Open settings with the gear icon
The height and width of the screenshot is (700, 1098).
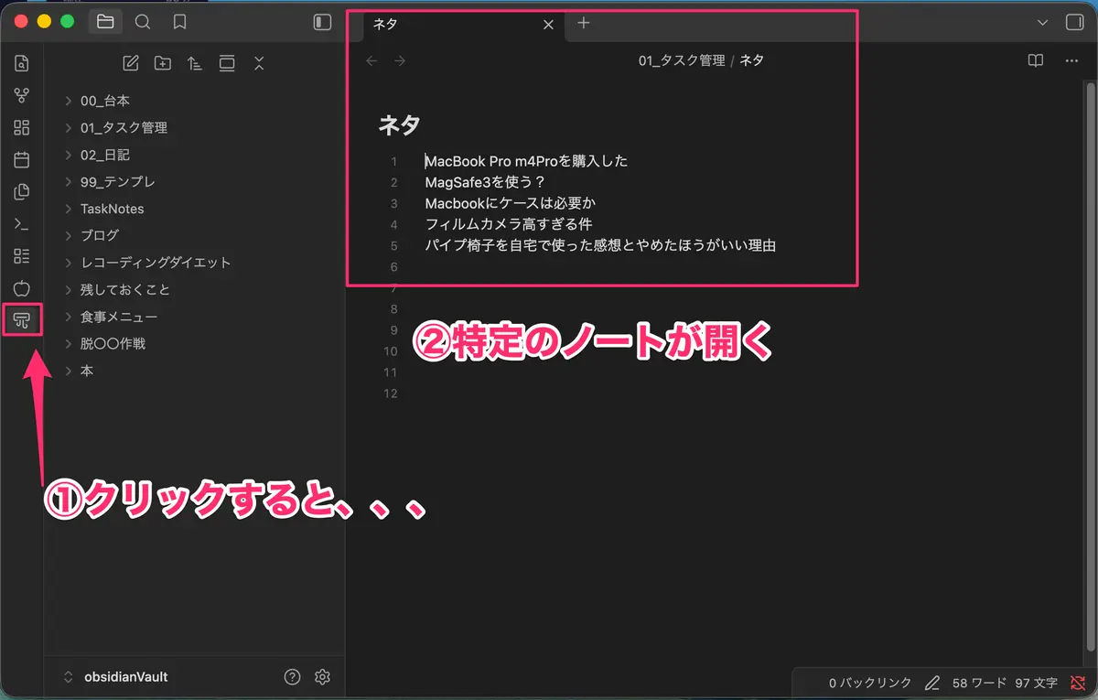click(x=322, y=677)
